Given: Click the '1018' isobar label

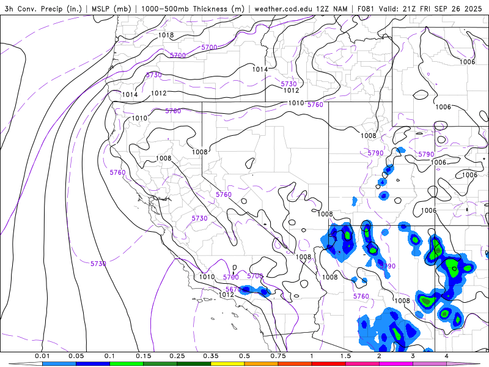Looking at the screenshot, I should coord(166,35).
